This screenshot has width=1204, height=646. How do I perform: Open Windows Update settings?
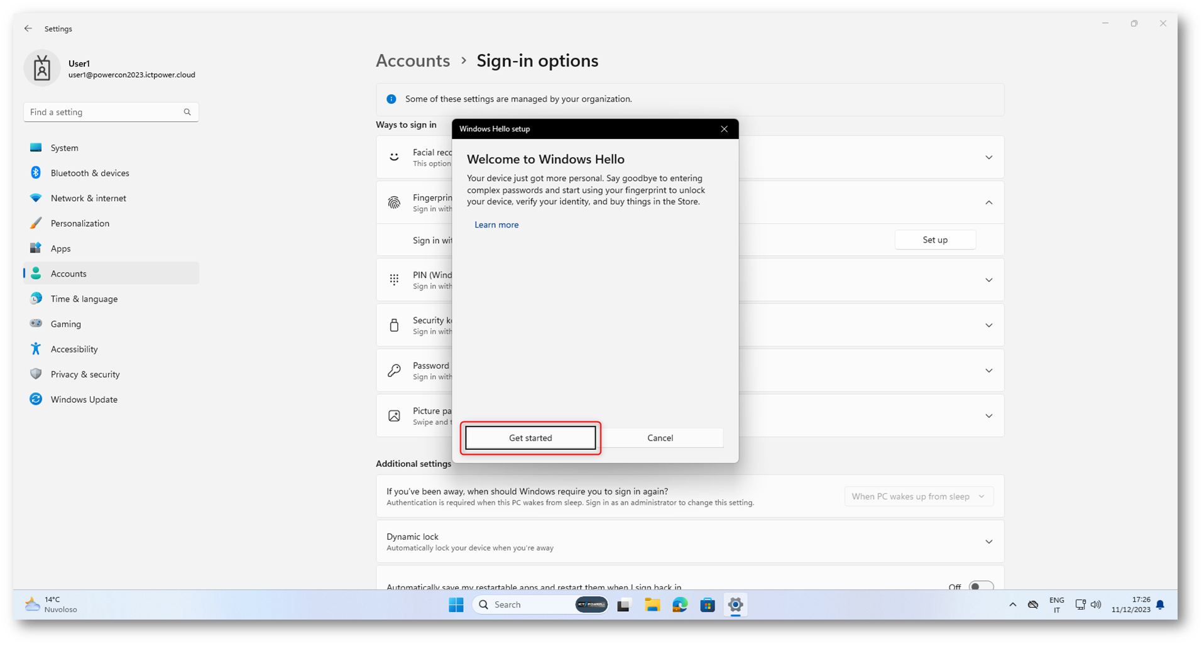111,399
